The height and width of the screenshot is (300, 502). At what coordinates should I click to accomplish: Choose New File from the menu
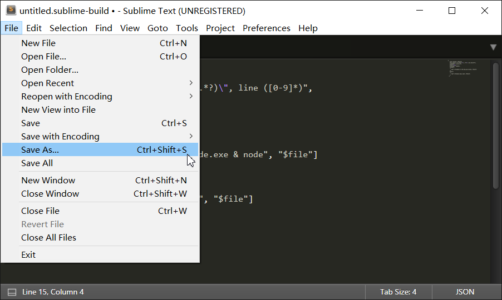100,43
